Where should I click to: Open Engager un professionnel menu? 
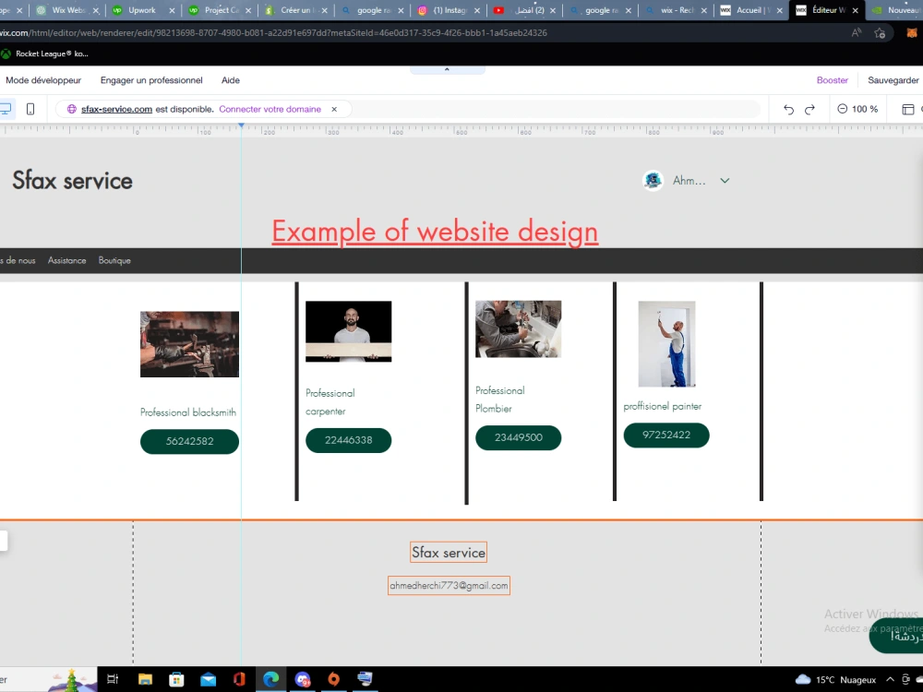click(x=151, y=80)
